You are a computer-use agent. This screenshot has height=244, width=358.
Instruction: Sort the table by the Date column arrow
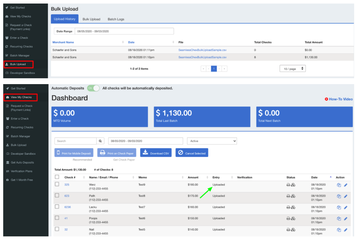coord(331,177)
